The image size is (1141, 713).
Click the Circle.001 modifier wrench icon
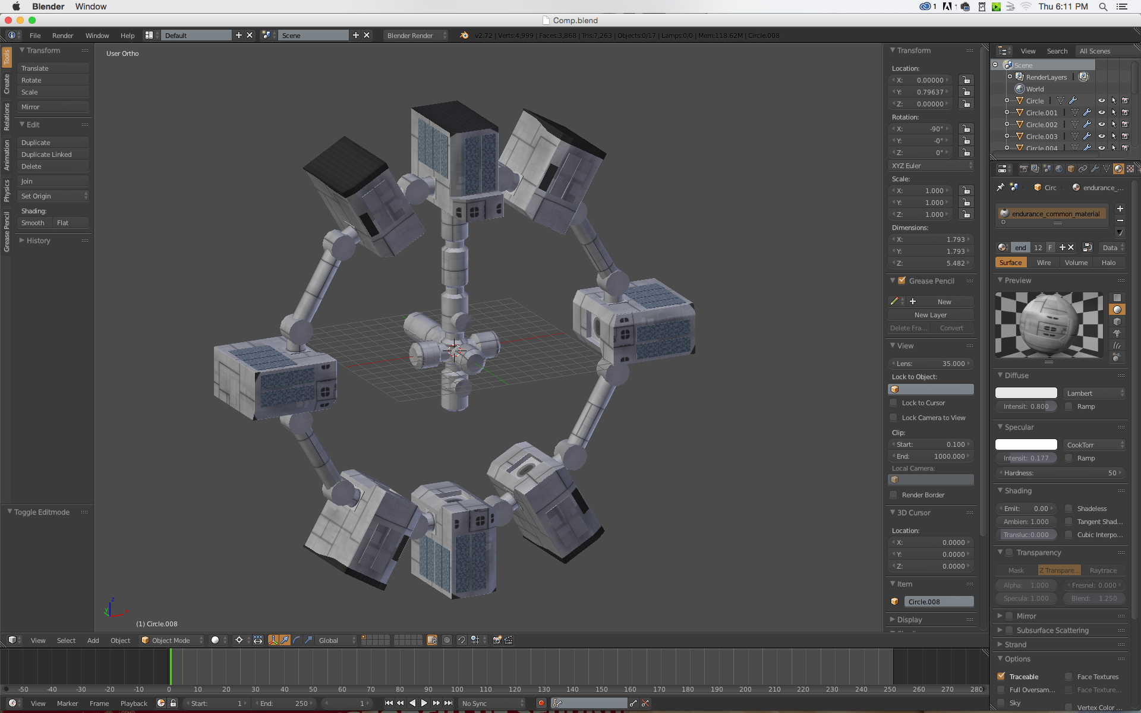point(1087,112)
